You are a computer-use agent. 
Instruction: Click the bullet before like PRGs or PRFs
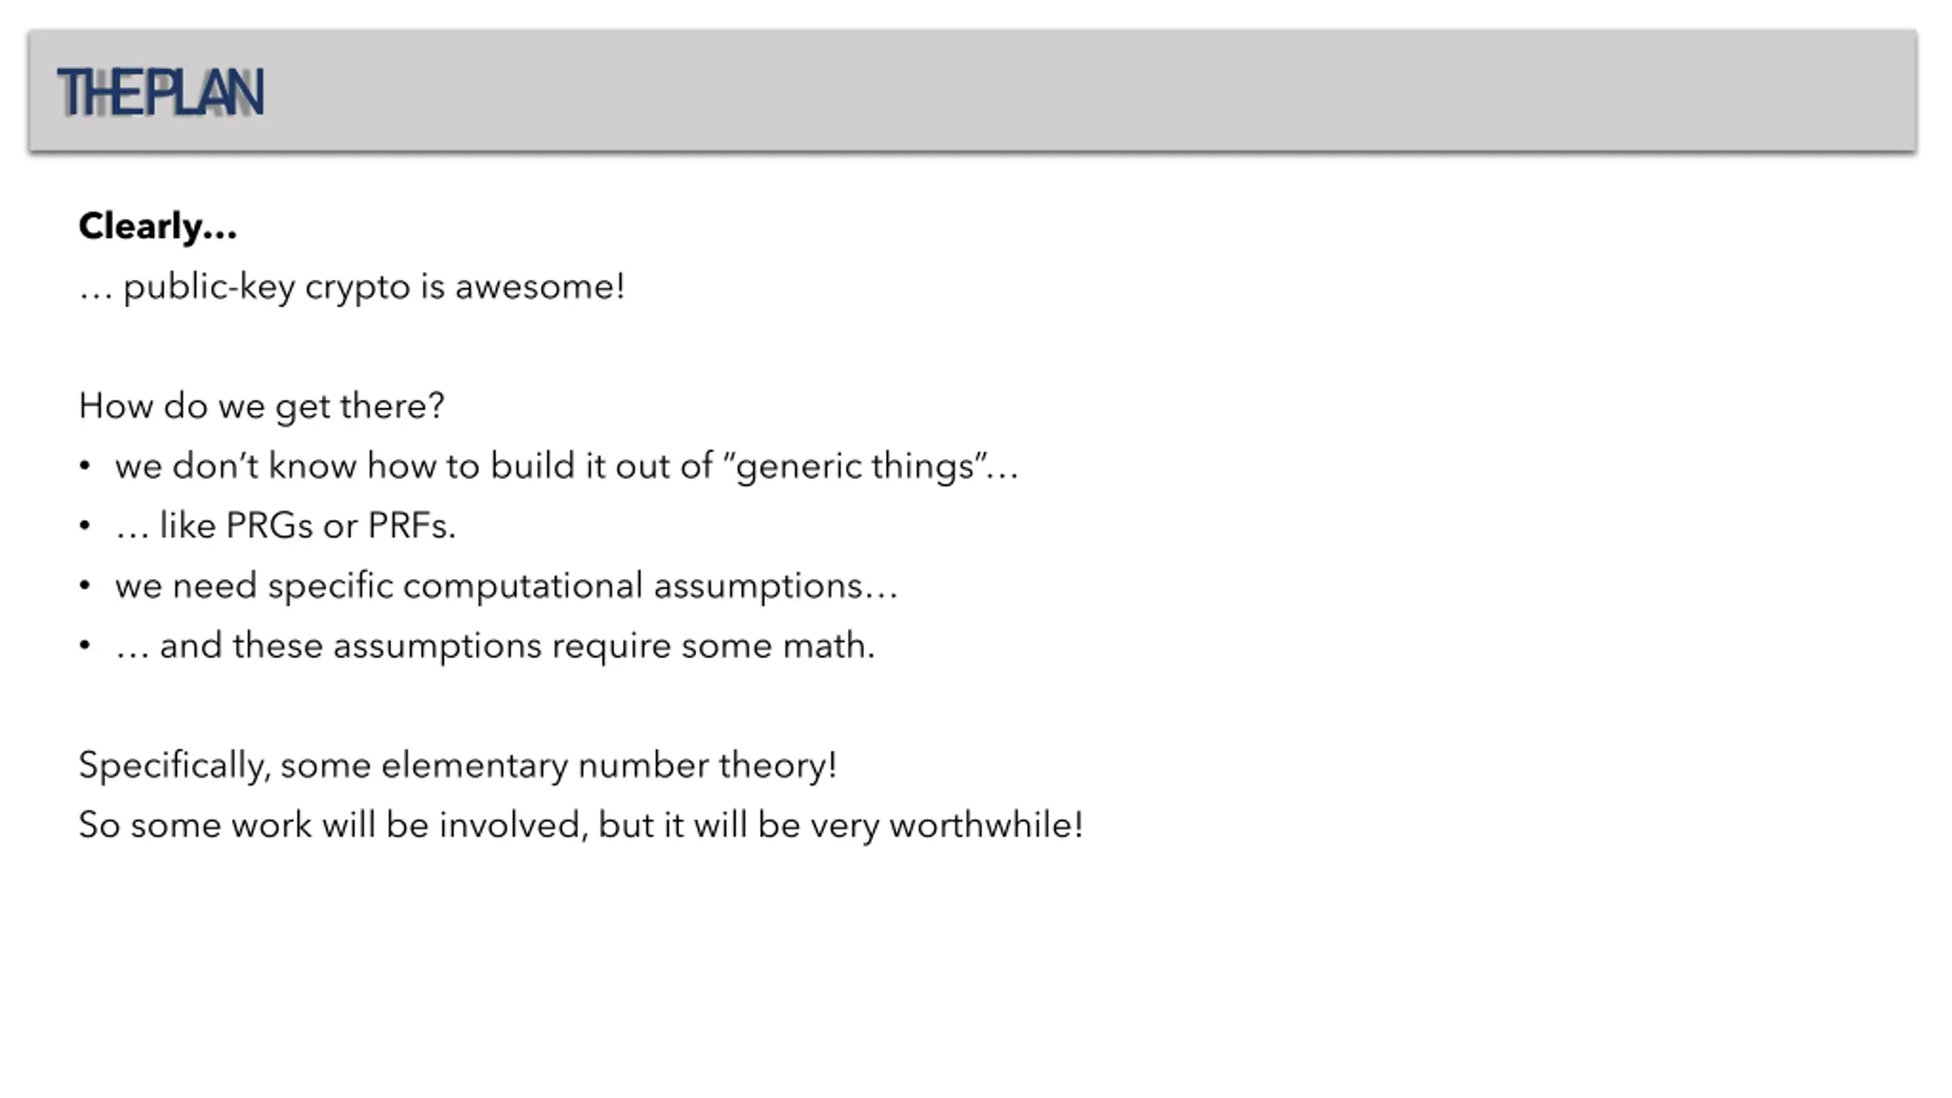tap(85, 525)
